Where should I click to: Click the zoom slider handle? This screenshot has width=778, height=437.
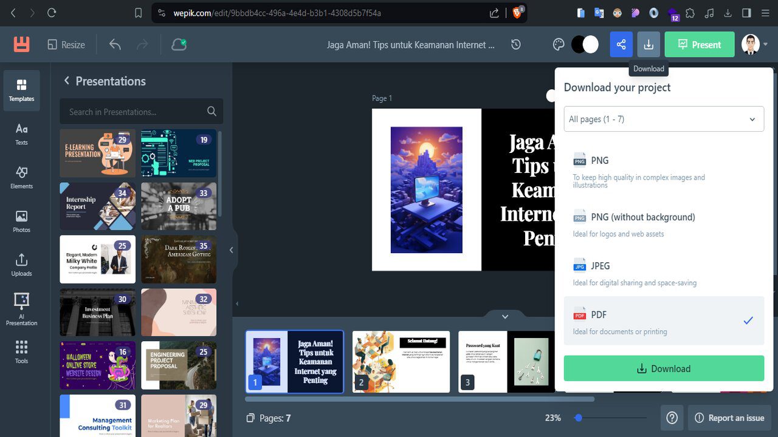pyautogui.click(x=579, y=418)
